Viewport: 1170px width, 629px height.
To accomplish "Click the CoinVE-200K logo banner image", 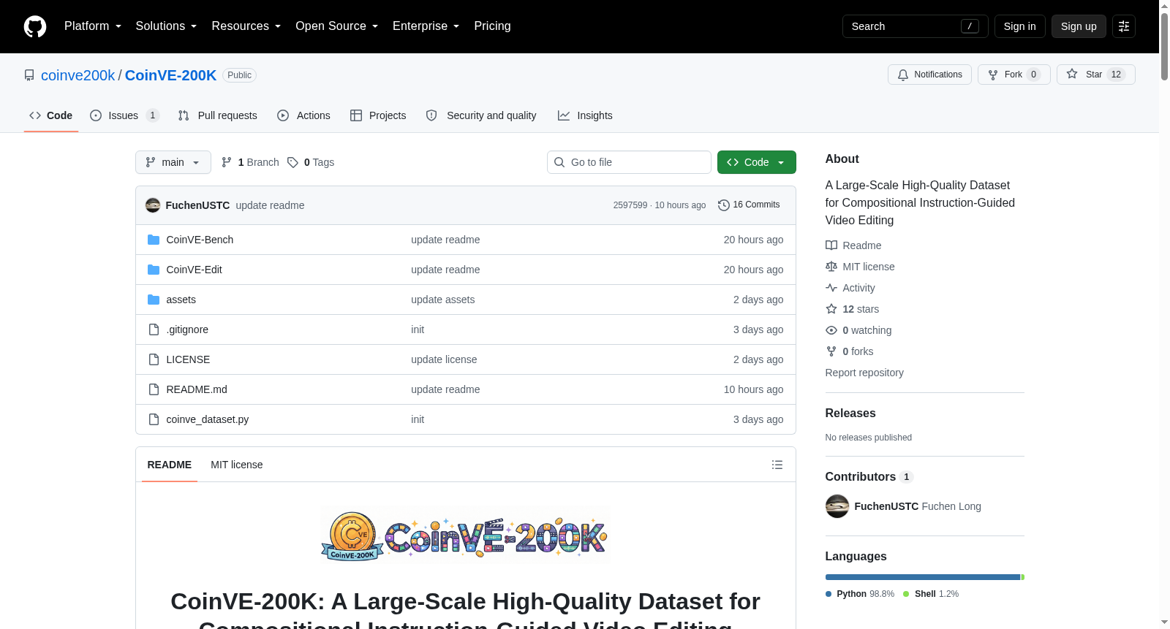I will [465, 535].
